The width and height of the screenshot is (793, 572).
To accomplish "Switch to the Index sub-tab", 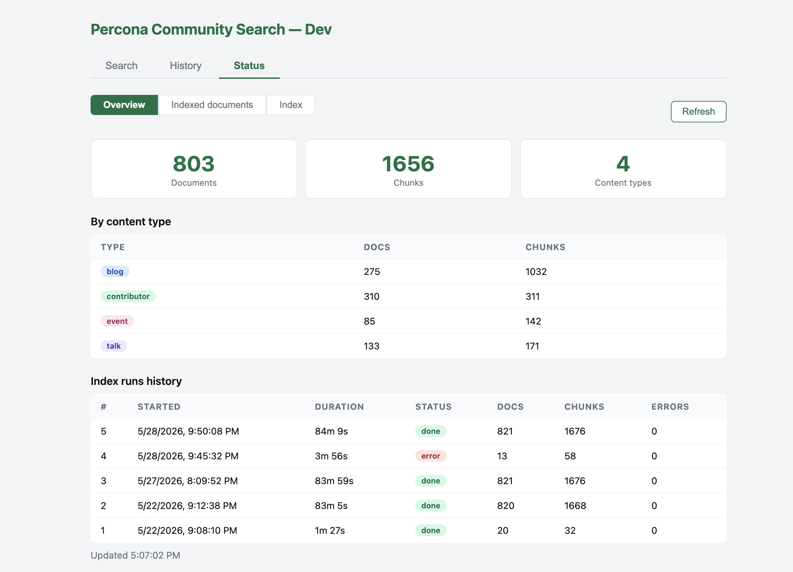I will [290, 105].
